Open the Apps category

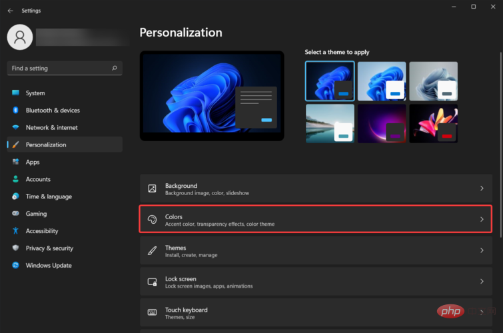coord(65,162)
